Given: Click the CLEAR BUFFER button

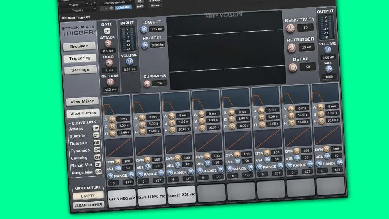Looking at the screenshot, I should tap(88, 205).
